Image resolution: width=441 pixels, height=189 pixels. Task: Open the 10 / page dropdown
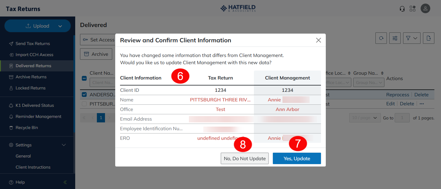[x=364, y=118]
